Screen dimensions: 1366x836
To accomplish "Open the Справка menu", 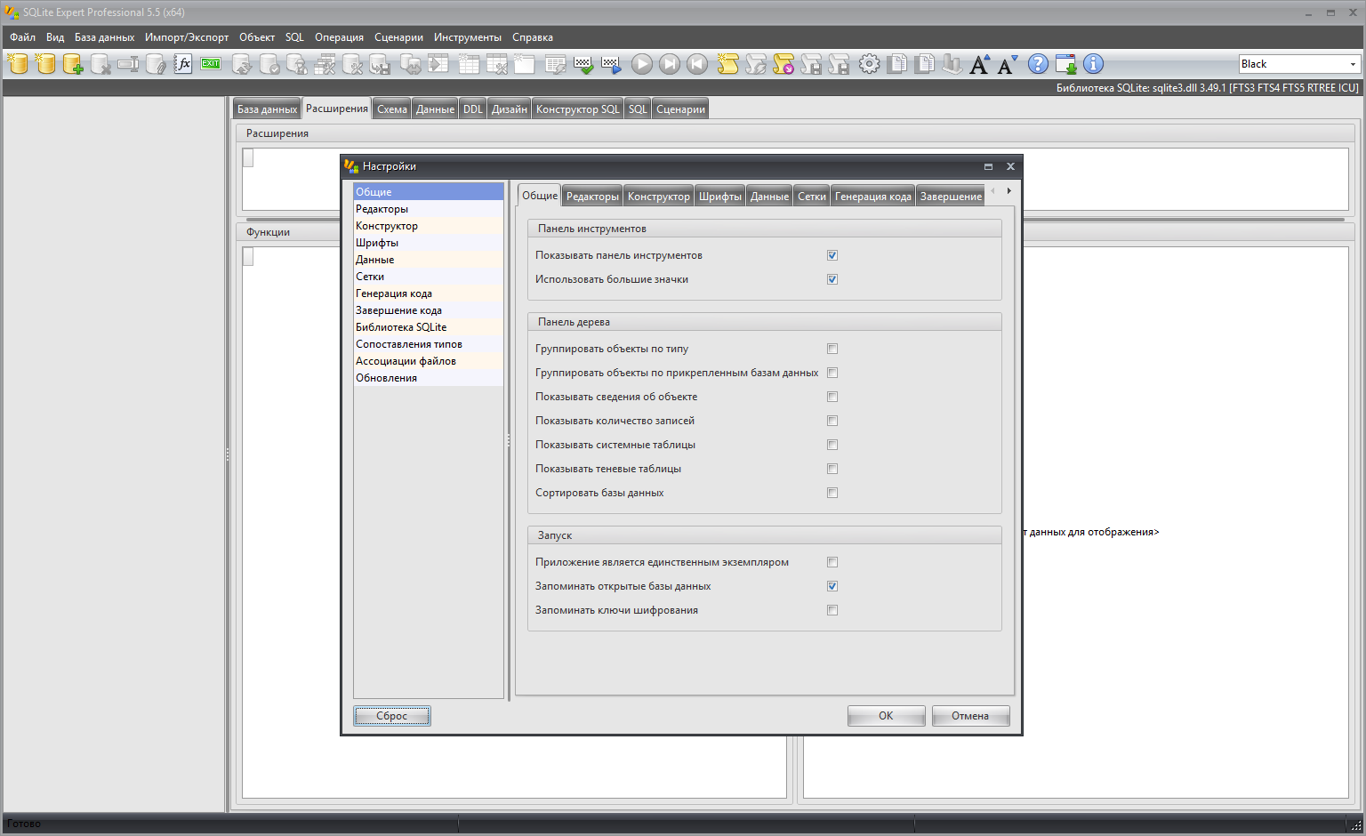I will (533, 37).
